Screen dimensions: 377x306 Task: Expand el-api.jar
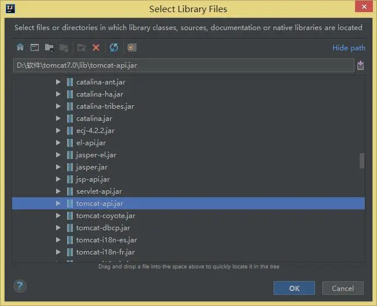(58, 143)
